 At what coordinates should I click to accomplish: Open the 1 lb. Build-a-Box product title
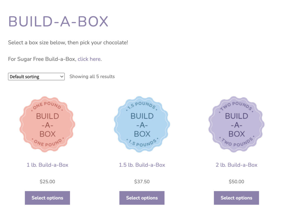point(47,165)
